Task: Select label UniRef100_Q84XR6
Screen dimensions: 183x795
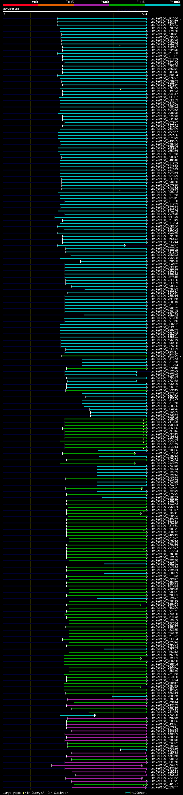Action: click(x=164, y=410)
